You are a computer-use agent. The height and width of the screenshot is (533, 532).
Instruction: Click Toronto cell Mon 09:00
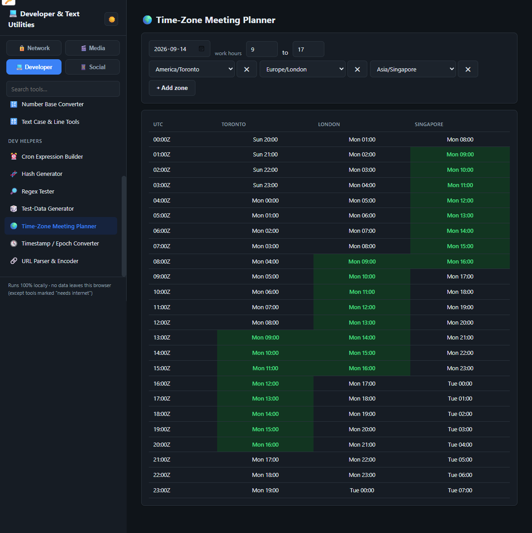click(265, 338)
